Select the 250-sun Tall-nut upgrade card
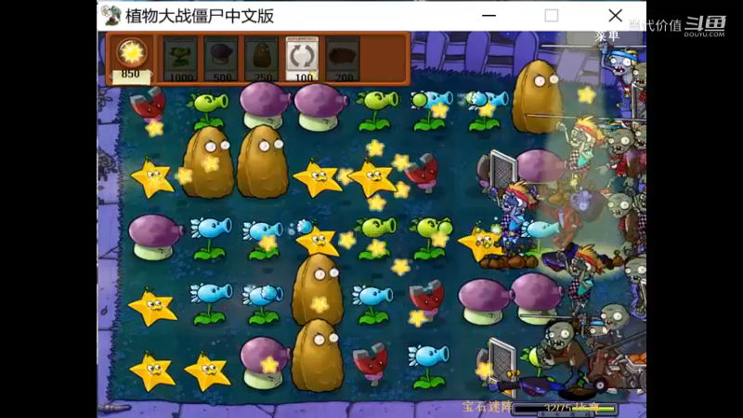 point(262,59)
